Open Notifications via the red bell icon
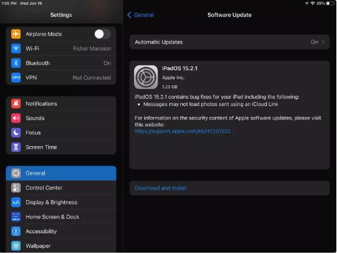This screenshot has height=254, width=337. click(16, 104)
